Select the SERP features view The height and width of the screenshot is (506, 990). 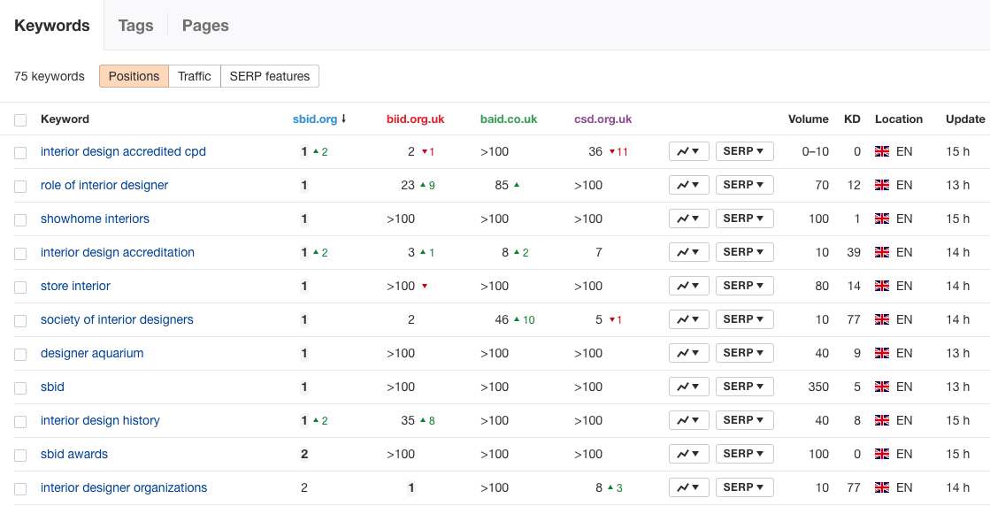click(x=270, y=76)
